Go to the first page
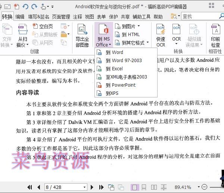224x193 pixels. point(30,187)
